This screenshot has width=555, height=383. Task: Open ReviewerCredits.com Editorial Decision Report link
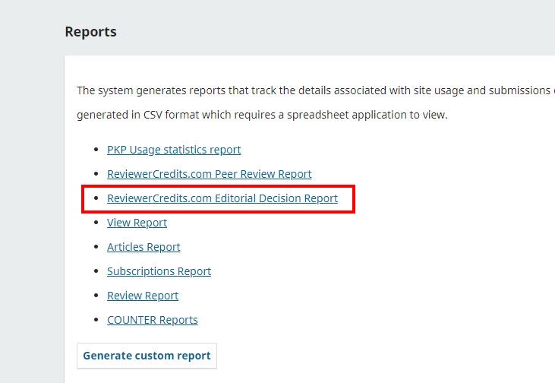coord(222,198)
